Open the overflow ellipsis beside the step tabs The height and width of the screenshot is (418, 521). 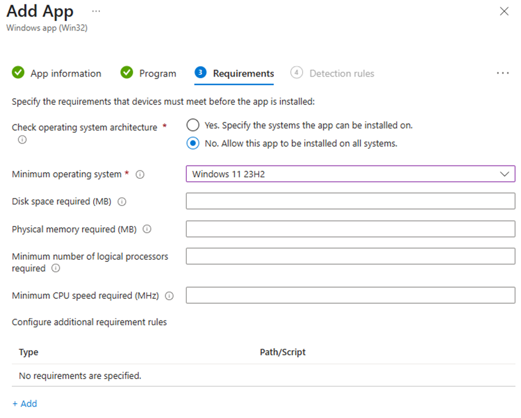point(503,72)
